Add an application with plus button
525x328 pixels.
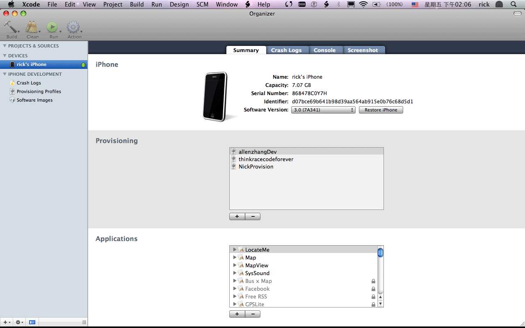point(237,314)
